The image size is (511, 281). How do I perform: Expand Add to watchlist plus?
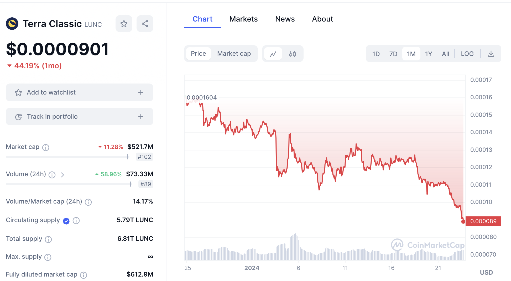[141, 92]
